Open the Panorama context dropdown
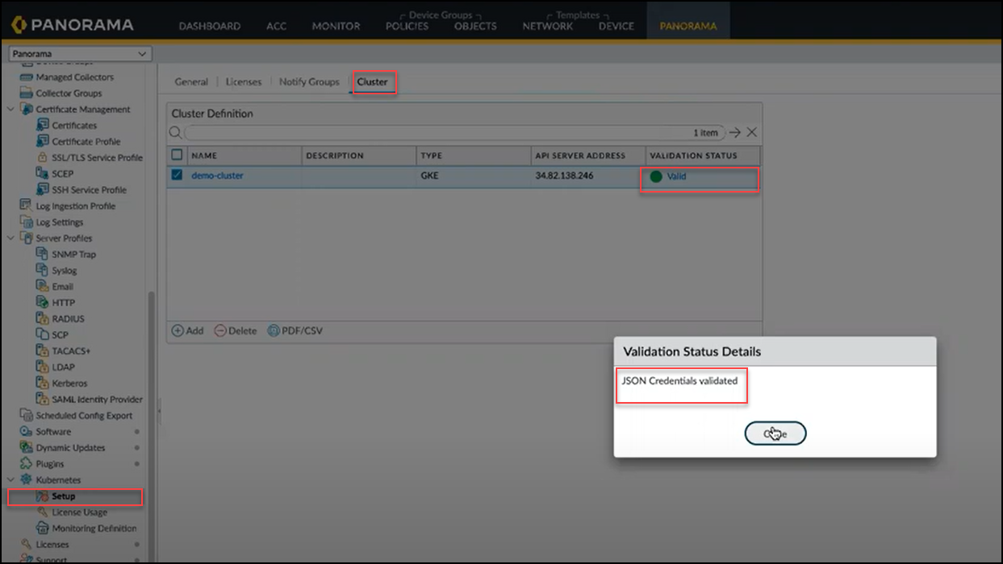Viewport: 1003px width, 564px height. [x=78, y=54]
